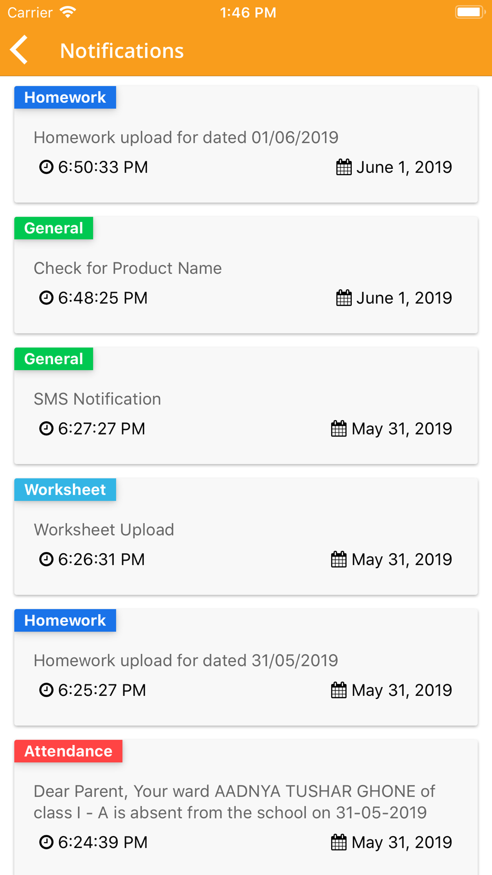The image size is (492, 875).
Task: Select the light blue Worksheet tag
Action: 65,490
